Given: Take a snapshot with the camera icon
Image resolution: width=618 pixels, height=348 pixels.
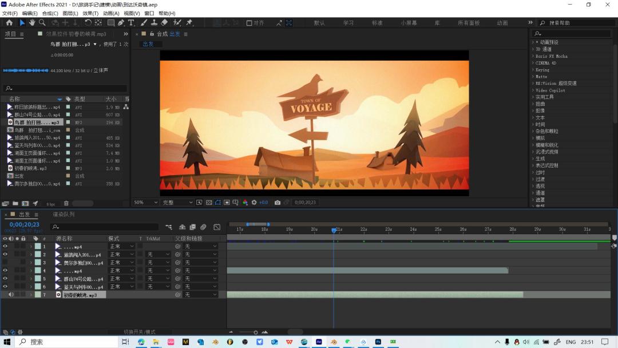Looking at the screenshot, I should [x=278, y=203].
